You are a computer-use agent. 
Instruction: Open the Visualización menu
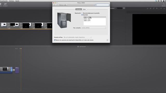(x=4, y=1)
